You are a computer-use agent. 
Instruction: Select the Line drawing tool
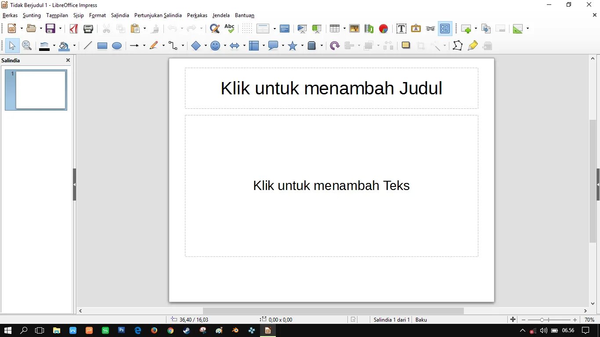88,46
